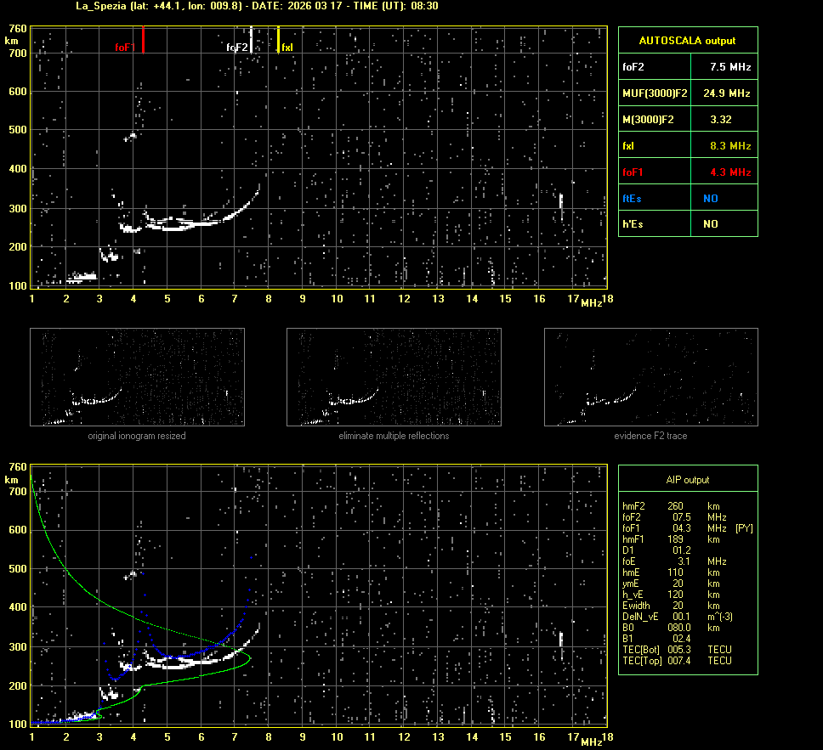
Task: Click the B0 080.0 km row
Action: coord(672,628)
